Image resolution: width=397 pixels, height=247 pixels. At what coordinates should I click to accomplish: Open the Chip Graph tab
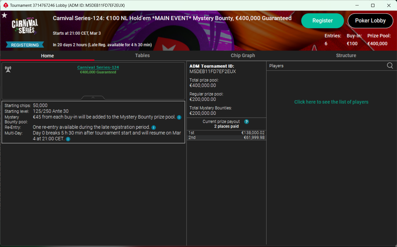coord(243,55)
